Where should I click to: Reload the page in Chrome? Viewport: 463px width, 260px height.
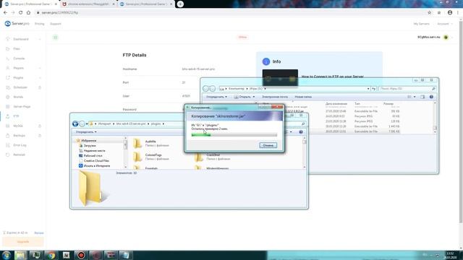click(21, 13)
